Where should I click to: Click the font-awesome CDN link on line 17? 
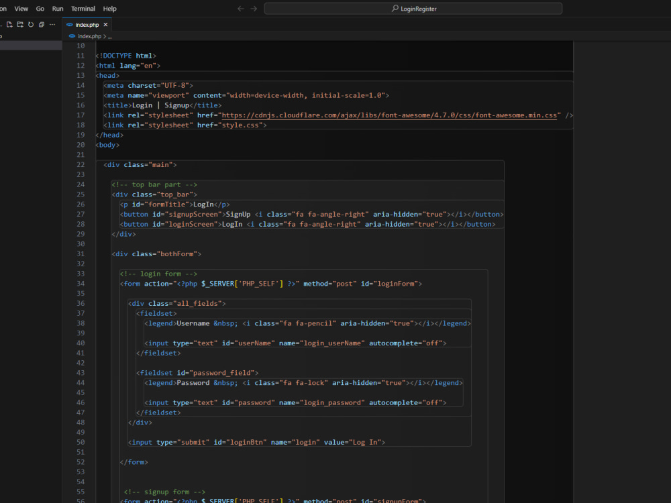(x=390, y=115)
